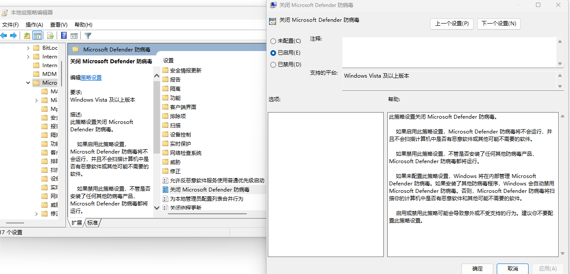Open Help via blue question-mark icon

tap(64, 35)
